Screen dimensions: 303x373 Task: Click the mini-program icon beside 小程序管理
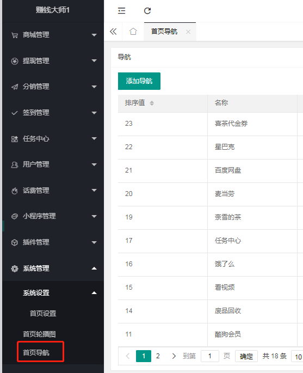[x=15, y=216]
